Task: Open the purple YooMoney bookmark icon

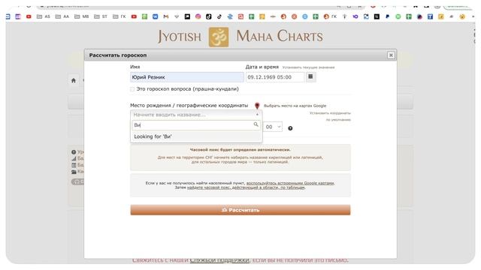Action: pyautogui.click(x=355, y=16)
